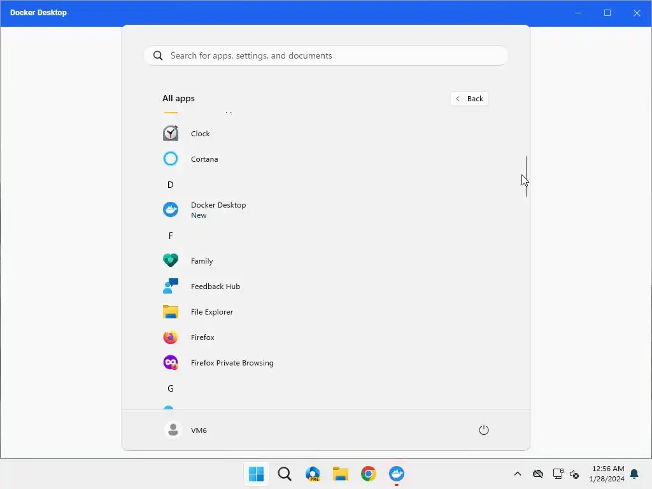Click the Firefox Private Browsing label
This screenshot has height=489, width=652.
232,362
